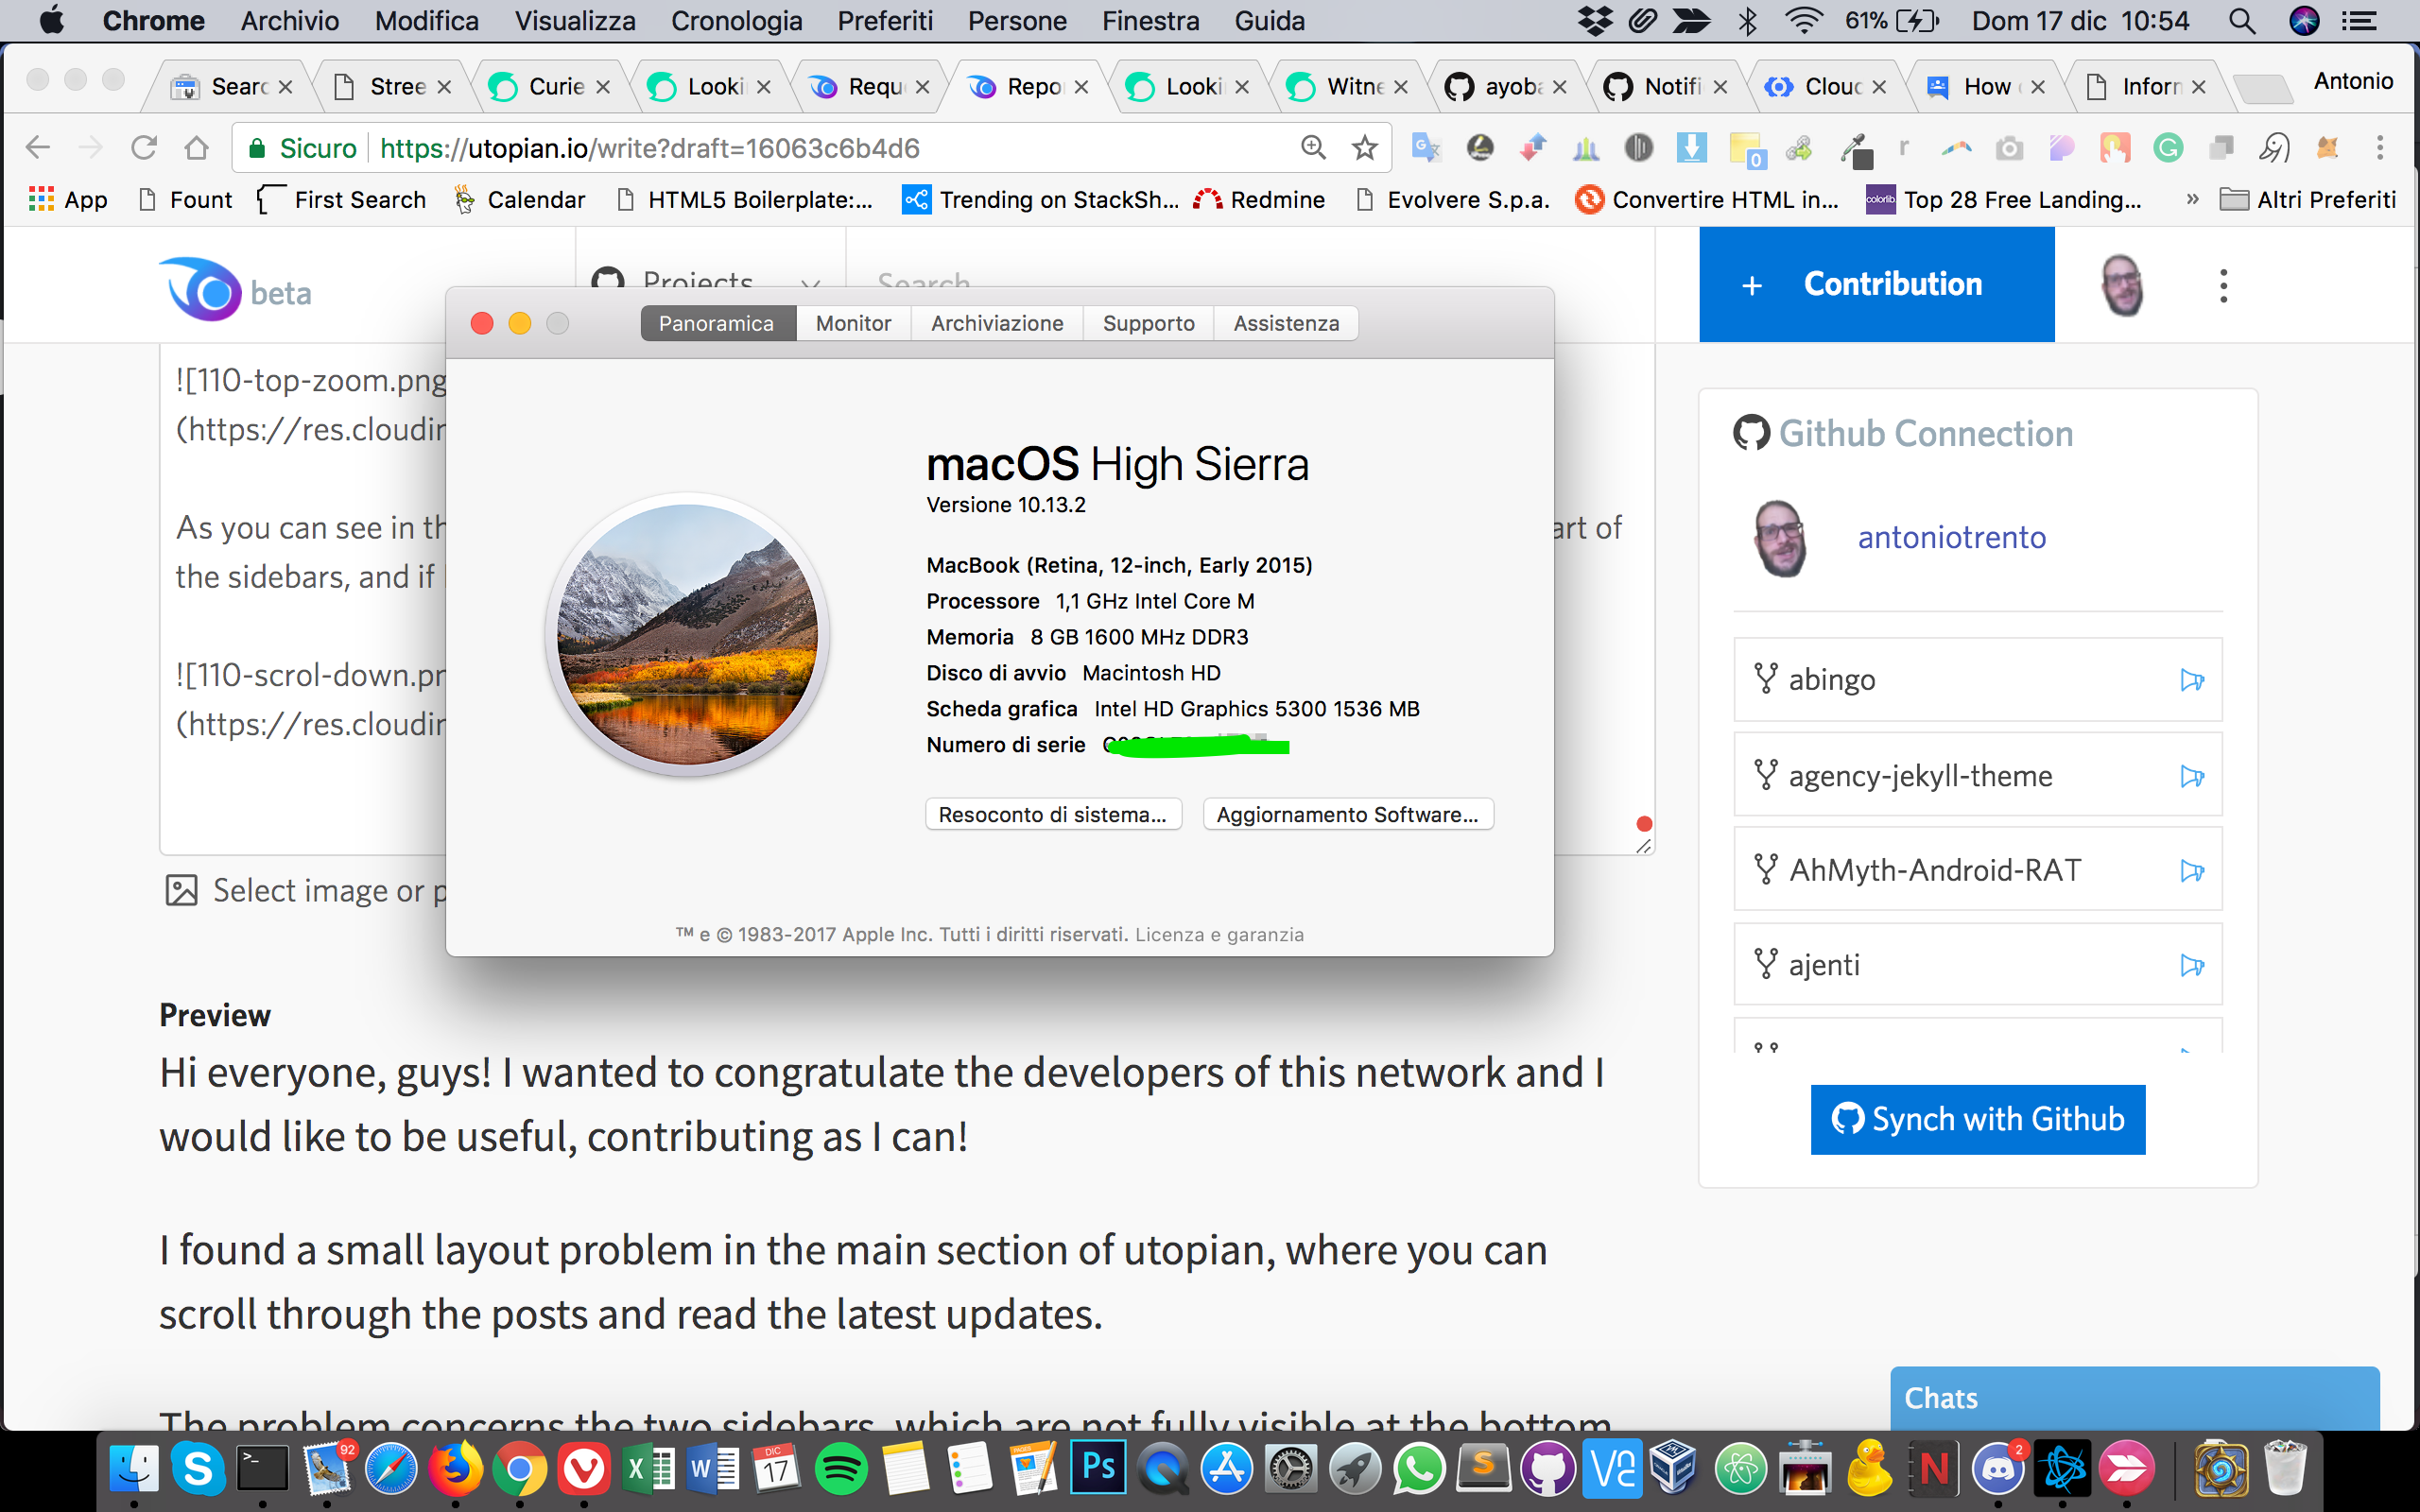Open Spotlight search in the menu bar
The image size is (2420, 1512).
(2242, 21)
